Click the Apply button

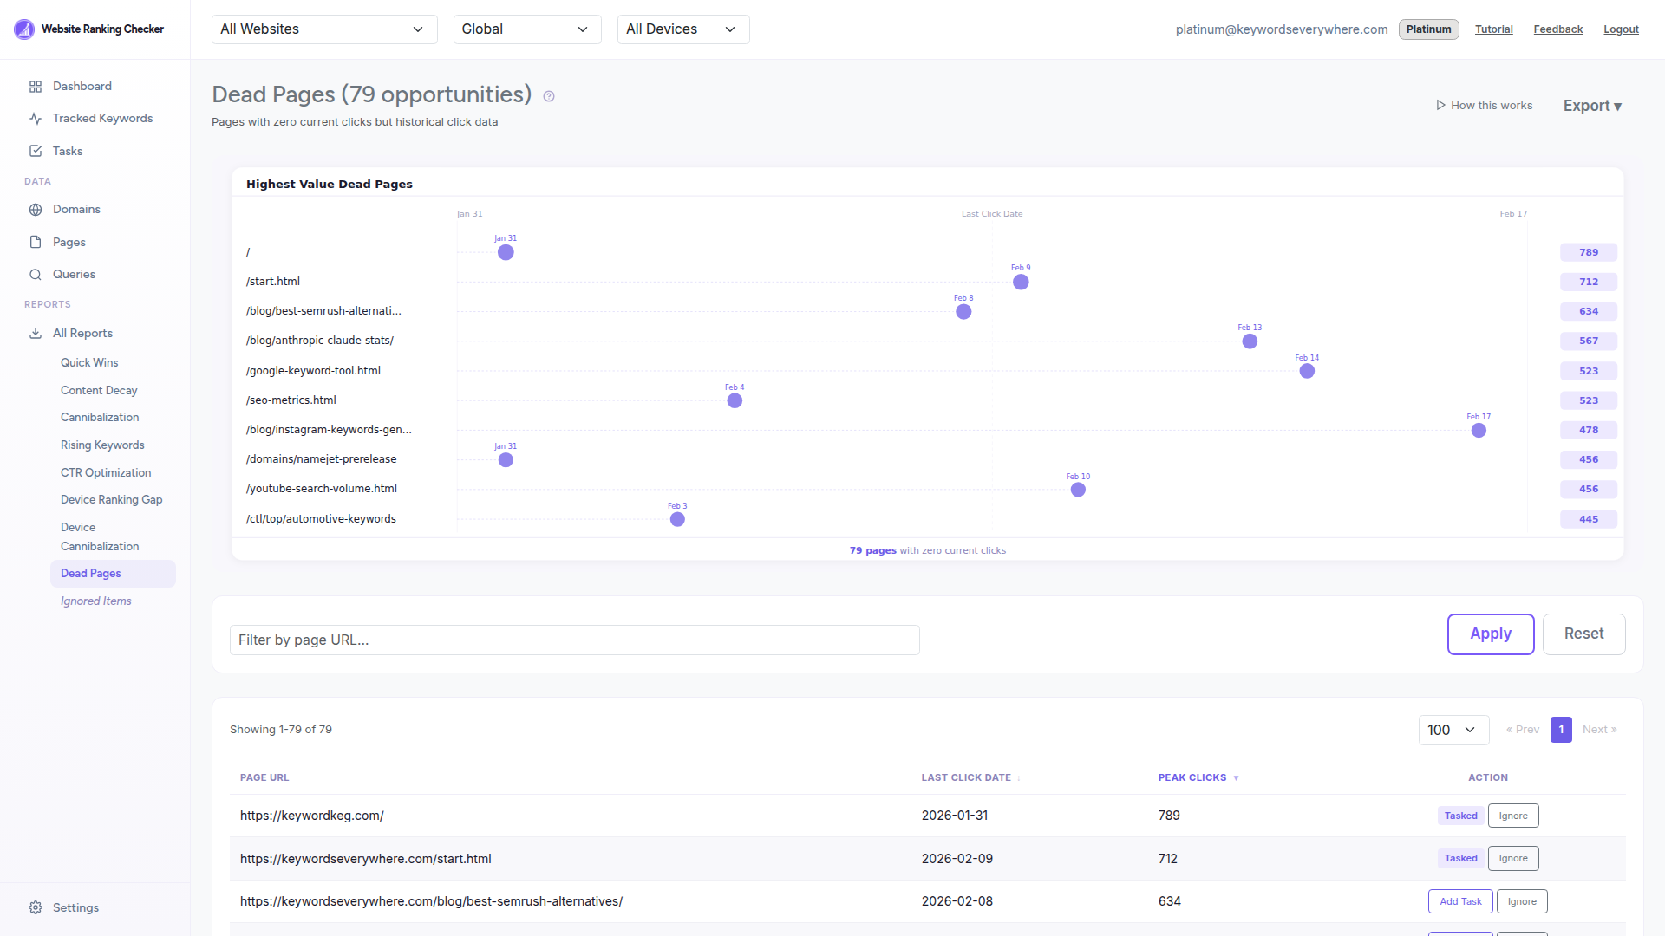(x=1491, y=634)
